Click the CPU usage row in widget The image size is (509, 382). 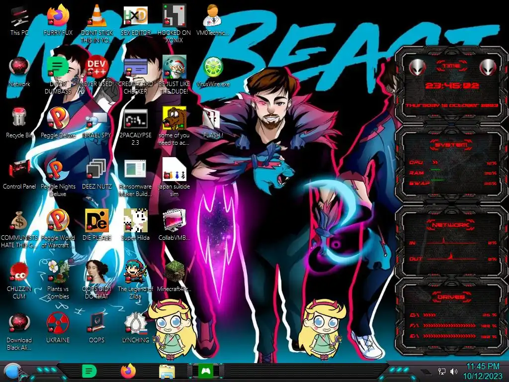point(453,163)
